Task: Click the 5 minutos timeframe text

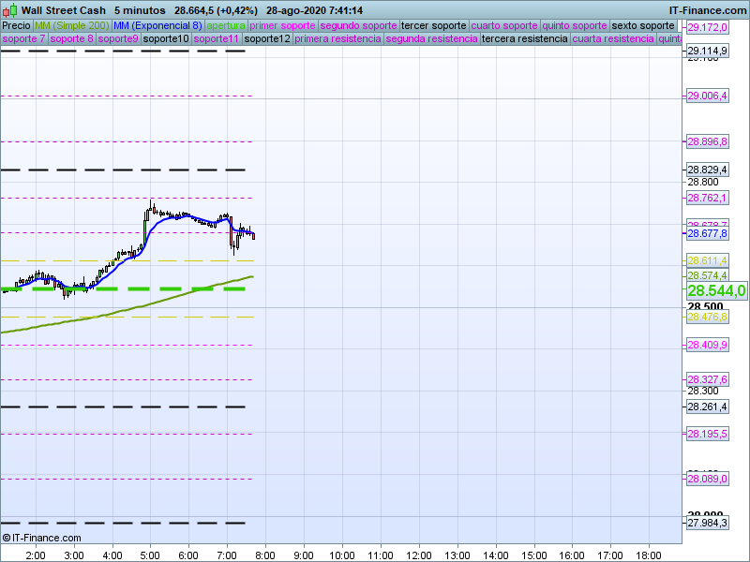Action: point(140,10)
